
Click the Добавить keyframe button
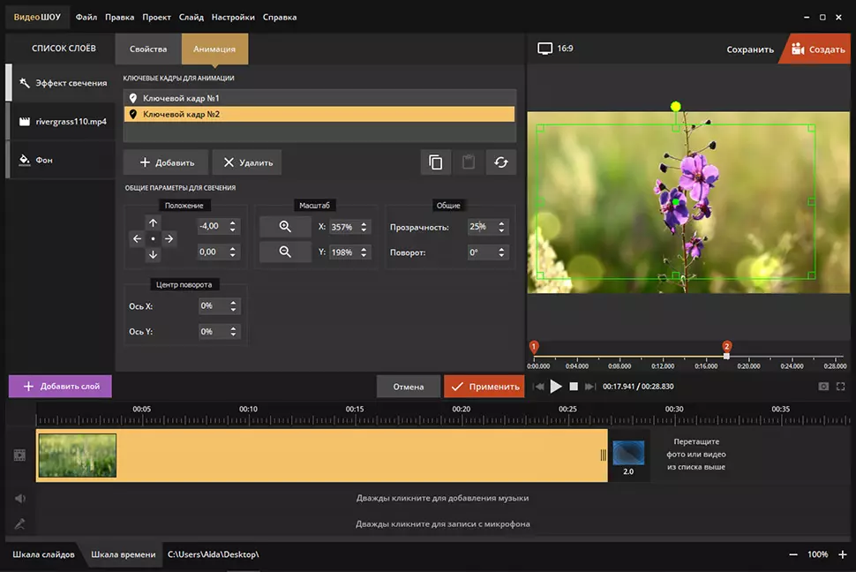pyautogui.click(x=167, y=162)
